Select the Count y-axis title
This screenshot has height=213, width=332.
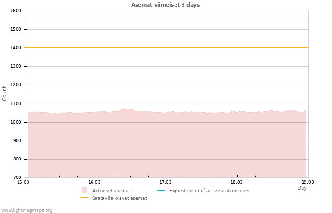(x=5, y=93)
